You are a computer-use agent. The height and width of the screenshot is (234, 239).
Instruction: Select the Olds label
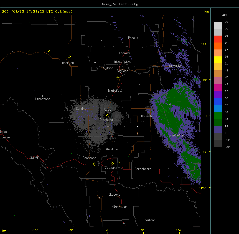coord(108,109)
